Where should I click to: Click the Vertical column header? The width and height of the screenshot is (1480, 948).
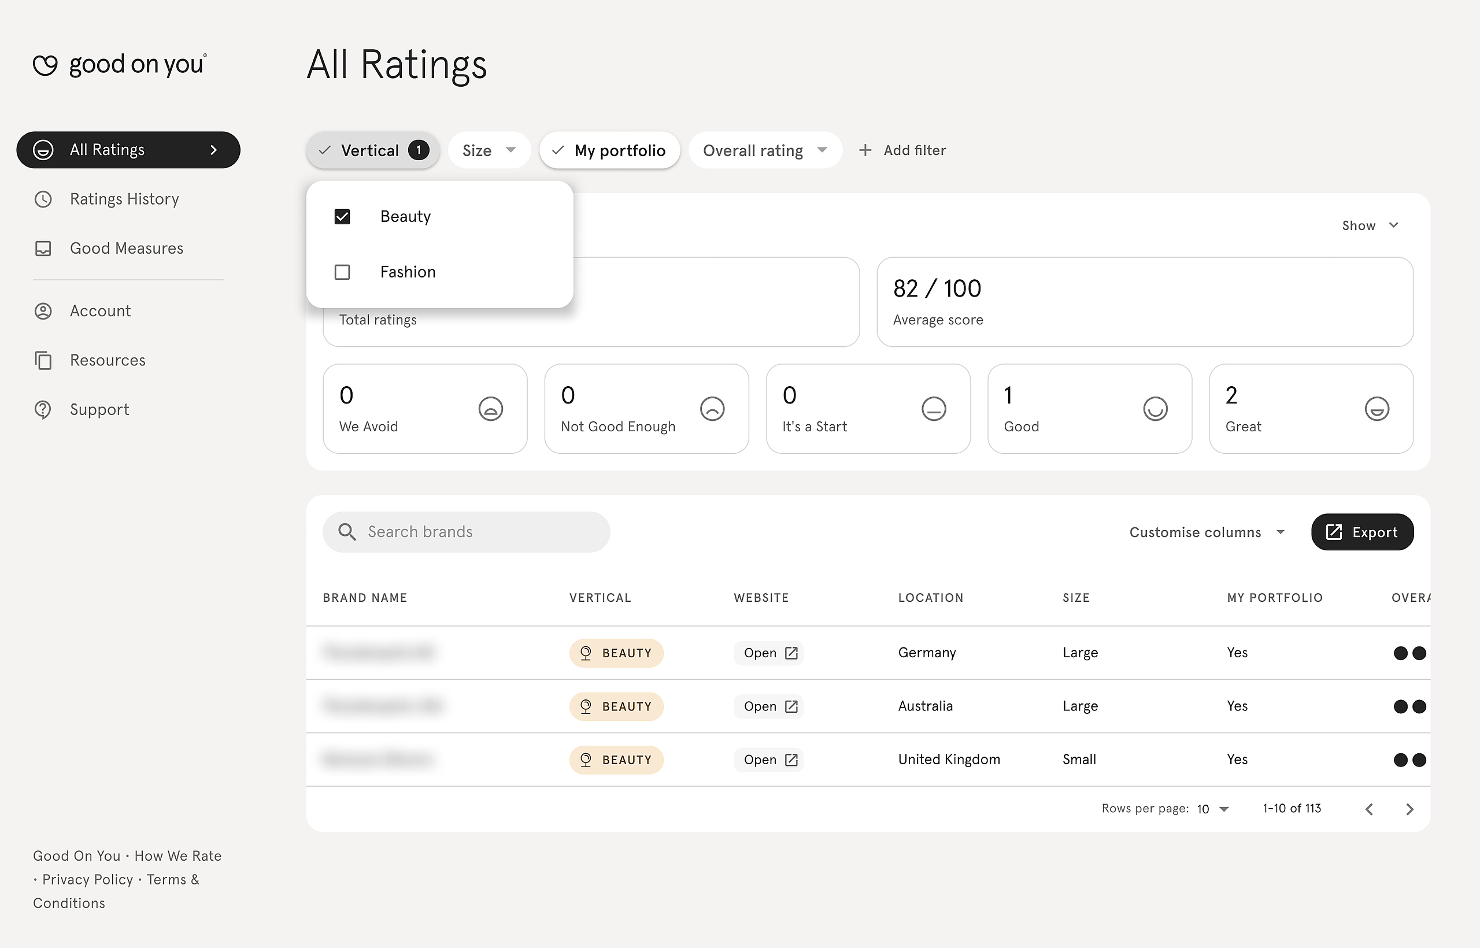coord(600,598)
